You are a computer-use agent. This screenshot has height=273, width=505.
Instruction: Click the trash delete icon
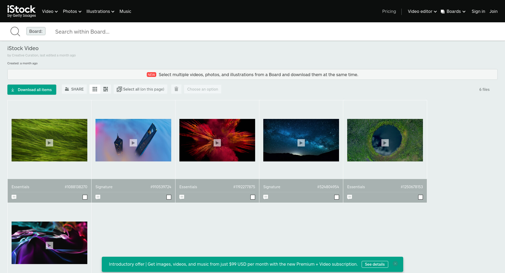[176, 89]
